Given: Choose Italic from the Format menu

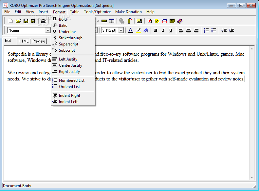Looking at the screenshot, I should [73, 26].
